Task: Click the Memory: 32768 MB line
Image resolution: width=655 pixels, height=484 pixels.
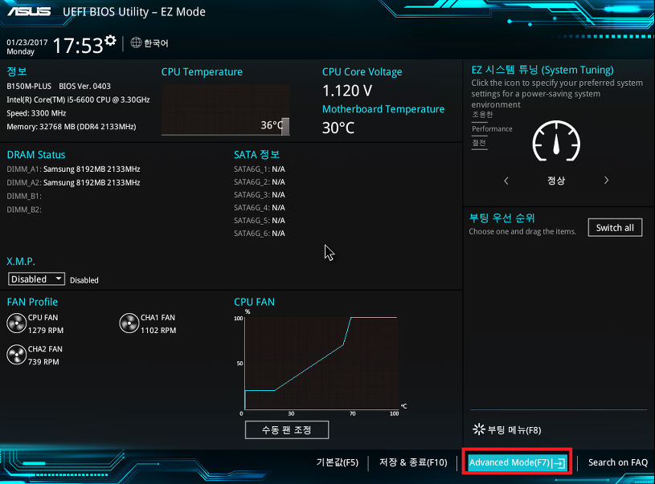Action: pos(72,127)
